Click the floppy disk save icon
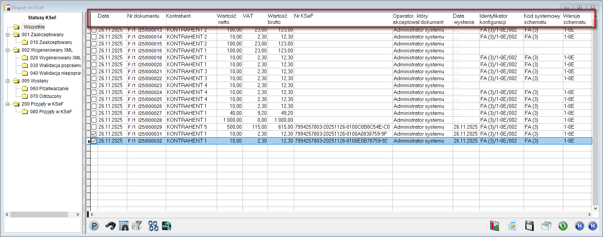Image resolution: width=603 pixels, height=237 pixels. (x=530, y=226)
